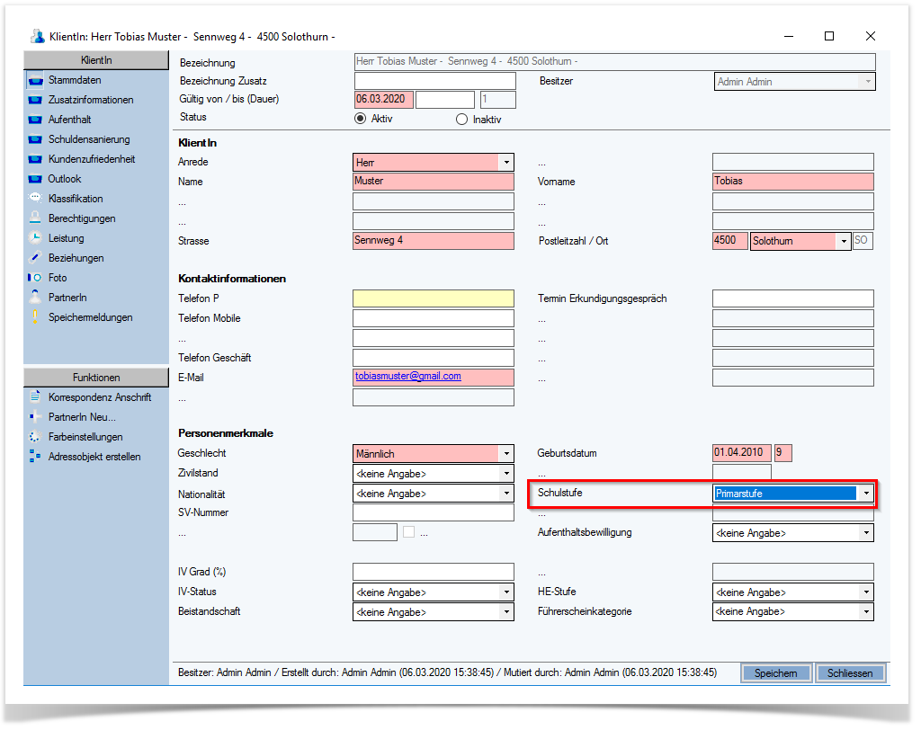Open the Ort dropdown showing Solothurn

click(844, 241)
